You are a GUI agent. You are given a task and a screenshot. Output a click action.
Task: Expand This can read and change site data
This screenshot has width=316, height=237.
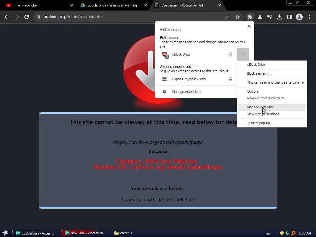point(272,82)
